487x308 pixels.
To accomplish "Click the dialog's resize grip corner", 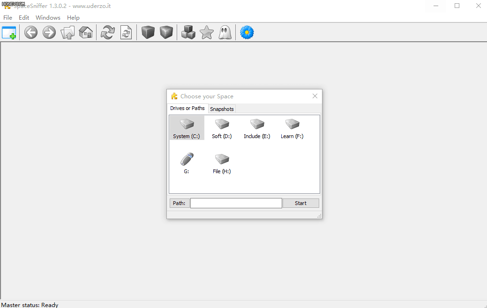I will click(x=319, y=216).
